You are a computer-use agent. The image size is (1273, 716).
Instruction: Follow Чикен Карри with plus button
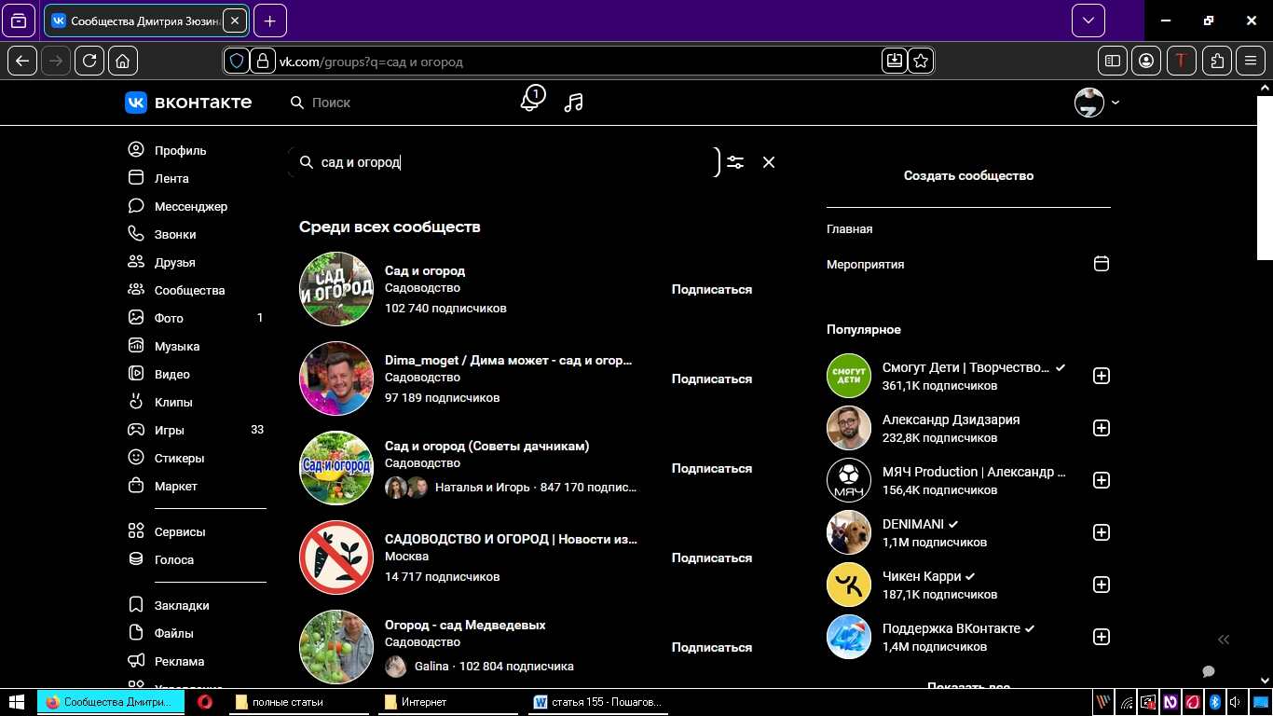[x=1101, y=585]
